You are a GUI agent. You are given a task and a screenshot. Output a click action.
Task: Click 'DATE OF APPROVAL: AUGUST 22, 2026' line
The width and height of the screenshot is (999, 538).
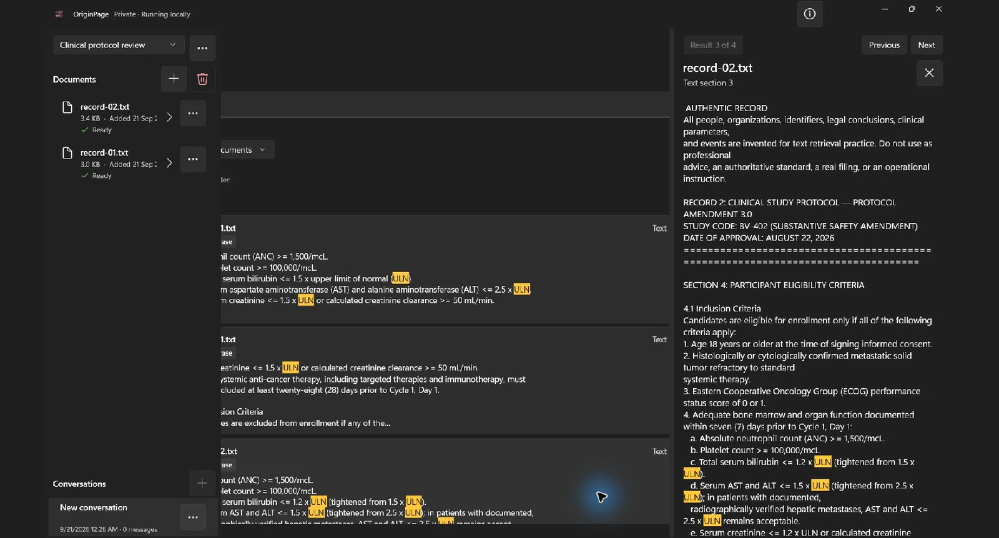point(759,238)
